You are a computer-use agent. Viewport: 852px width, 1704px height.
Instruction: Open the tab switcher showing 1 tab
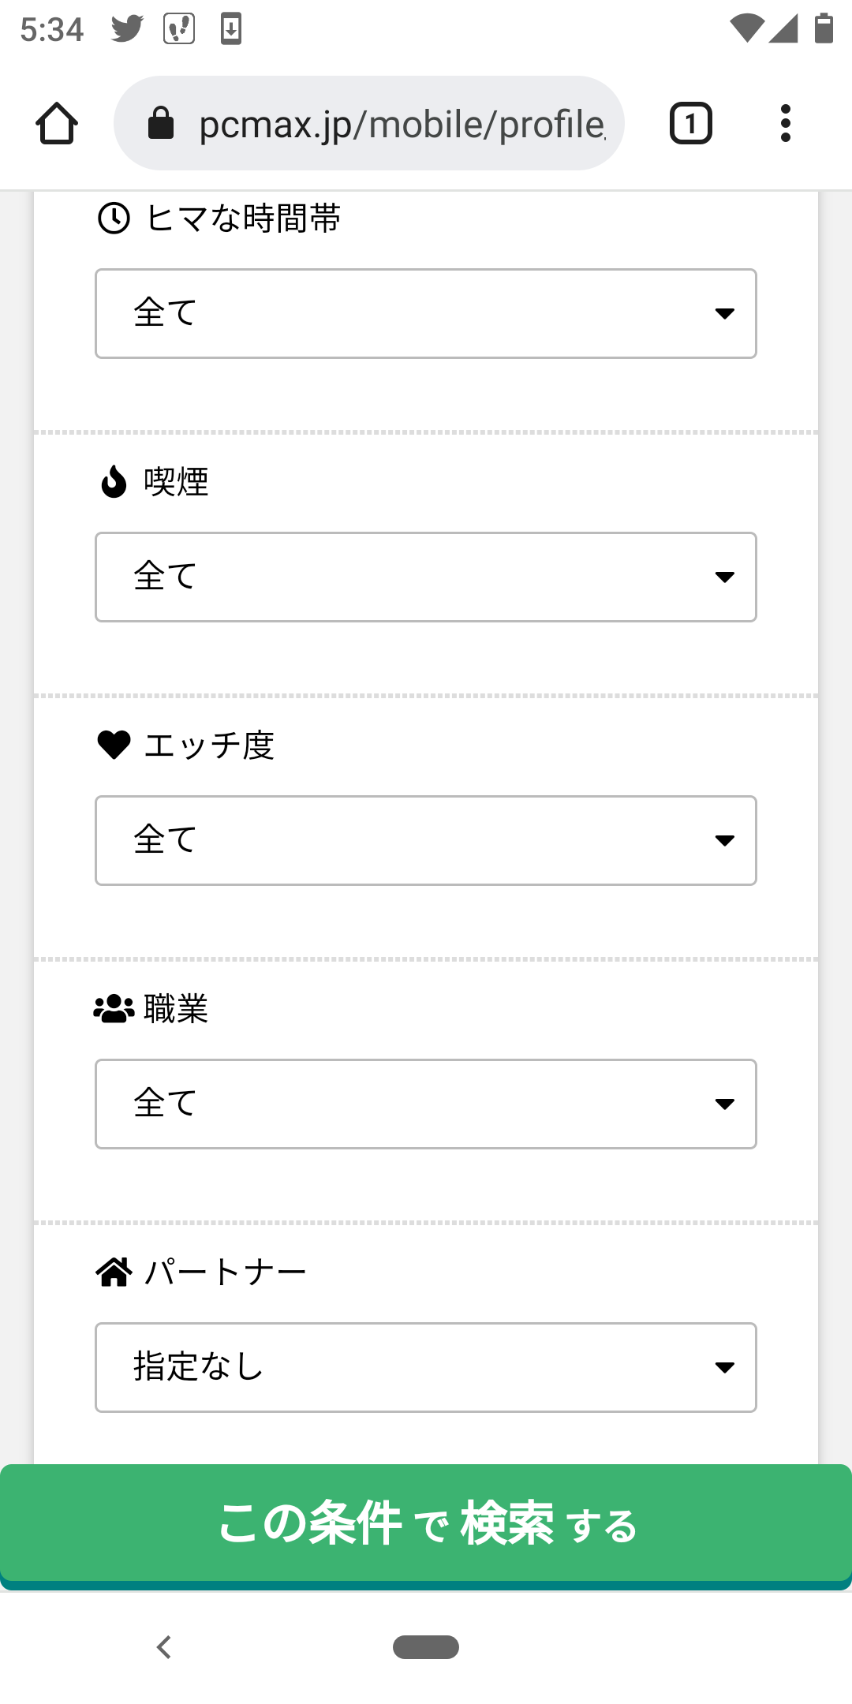tap(690, 124)
